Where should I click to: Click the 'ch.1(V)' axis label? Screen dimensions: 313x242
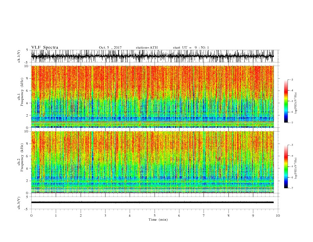pyautogui.click(x=19, y=56)
